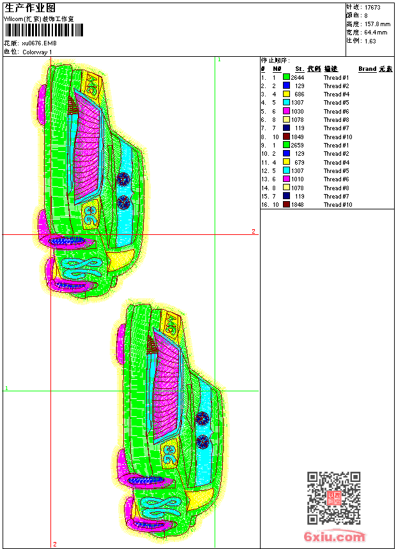Select the maroon swatch in stop row 8

[287, 137]
